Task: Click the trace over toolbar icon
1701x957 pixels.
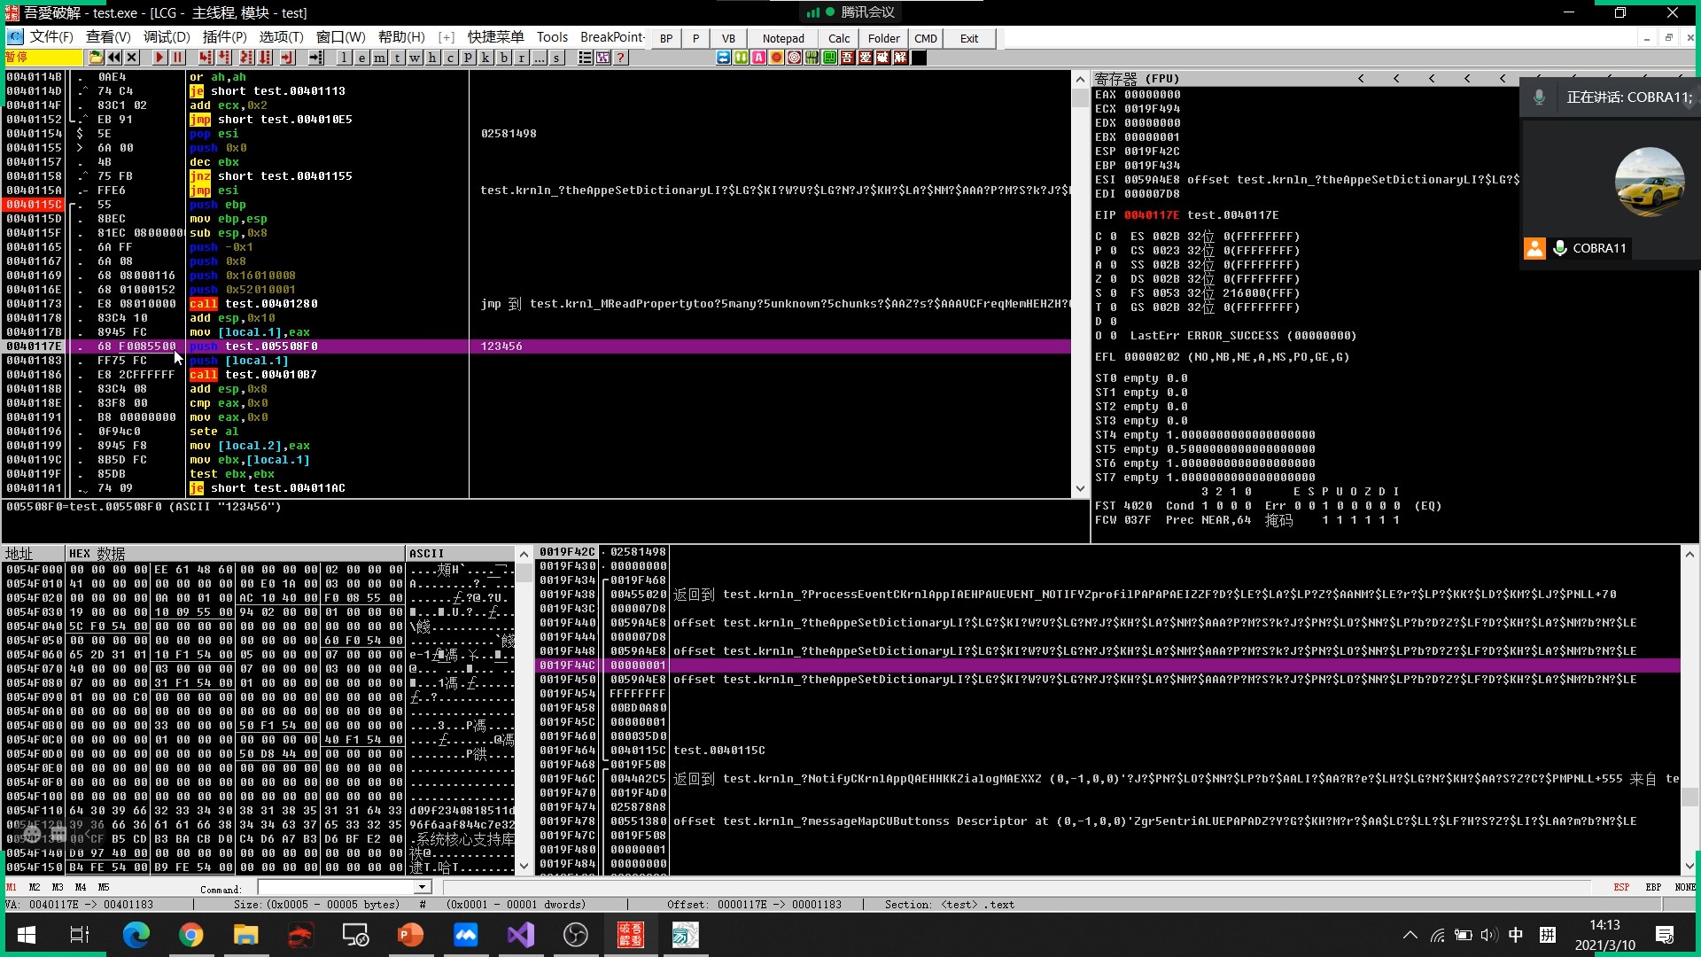Action: click(x=265, y=58)
